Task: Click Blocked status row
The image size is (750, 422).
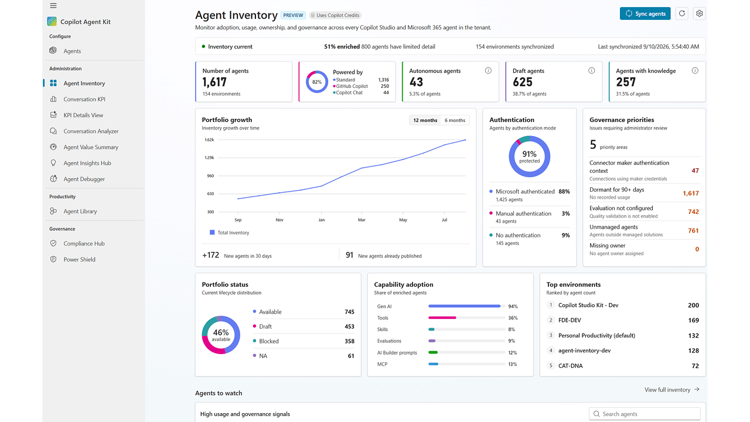Action: (x=304, y=341)
